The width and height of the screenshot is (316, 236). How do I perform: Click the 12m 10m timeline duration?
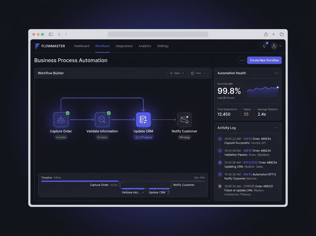click(199, 178)
